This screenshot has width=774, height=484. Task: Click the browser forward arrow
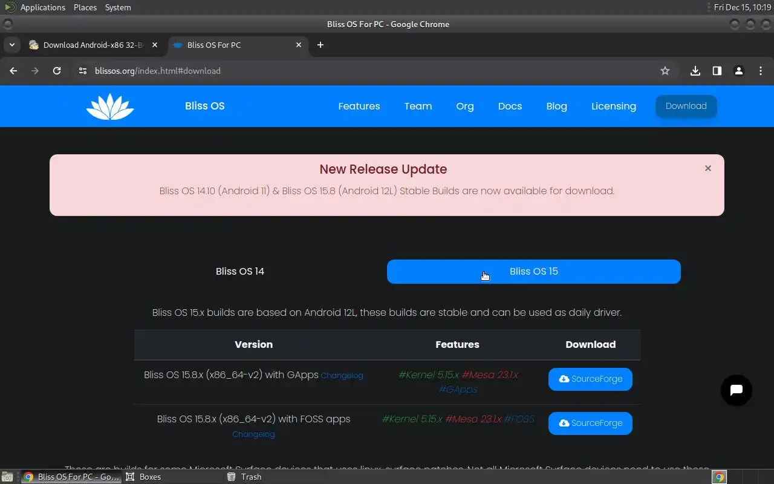tap(35, 71)
